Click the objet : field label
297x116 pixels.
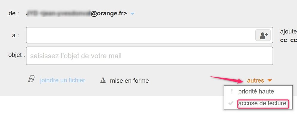coord(17,55)
